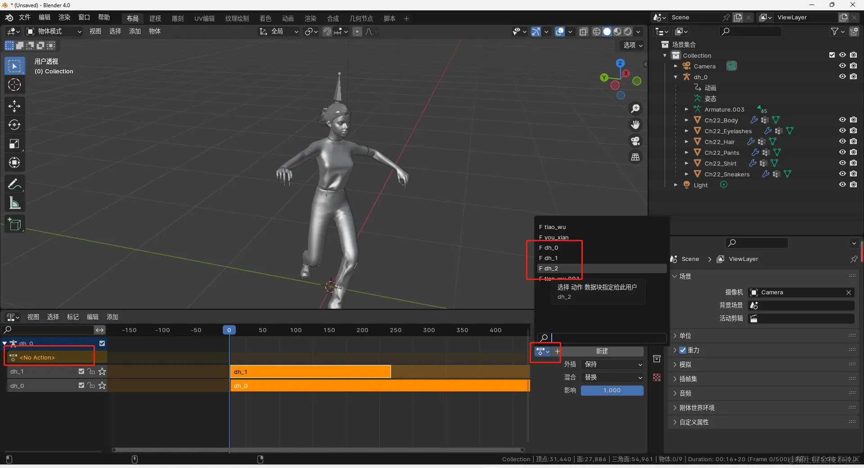Switch viewport shading to wireframe
The image size is (864, 468).
pyautogui.click(x=597, y=31)
